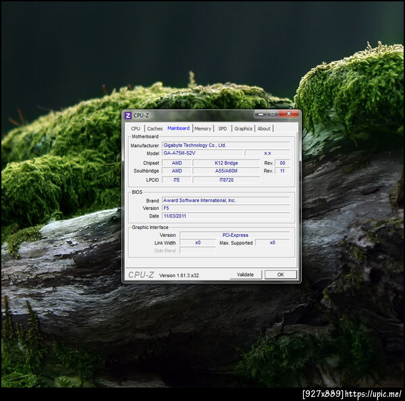
Task: Click the Chipset Rev. value 00
Action: click(283, 163)
